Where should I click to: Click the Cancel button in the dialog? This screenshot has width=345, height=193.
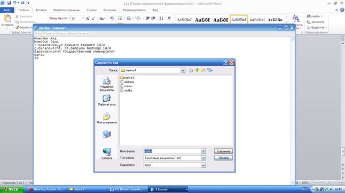223,158
